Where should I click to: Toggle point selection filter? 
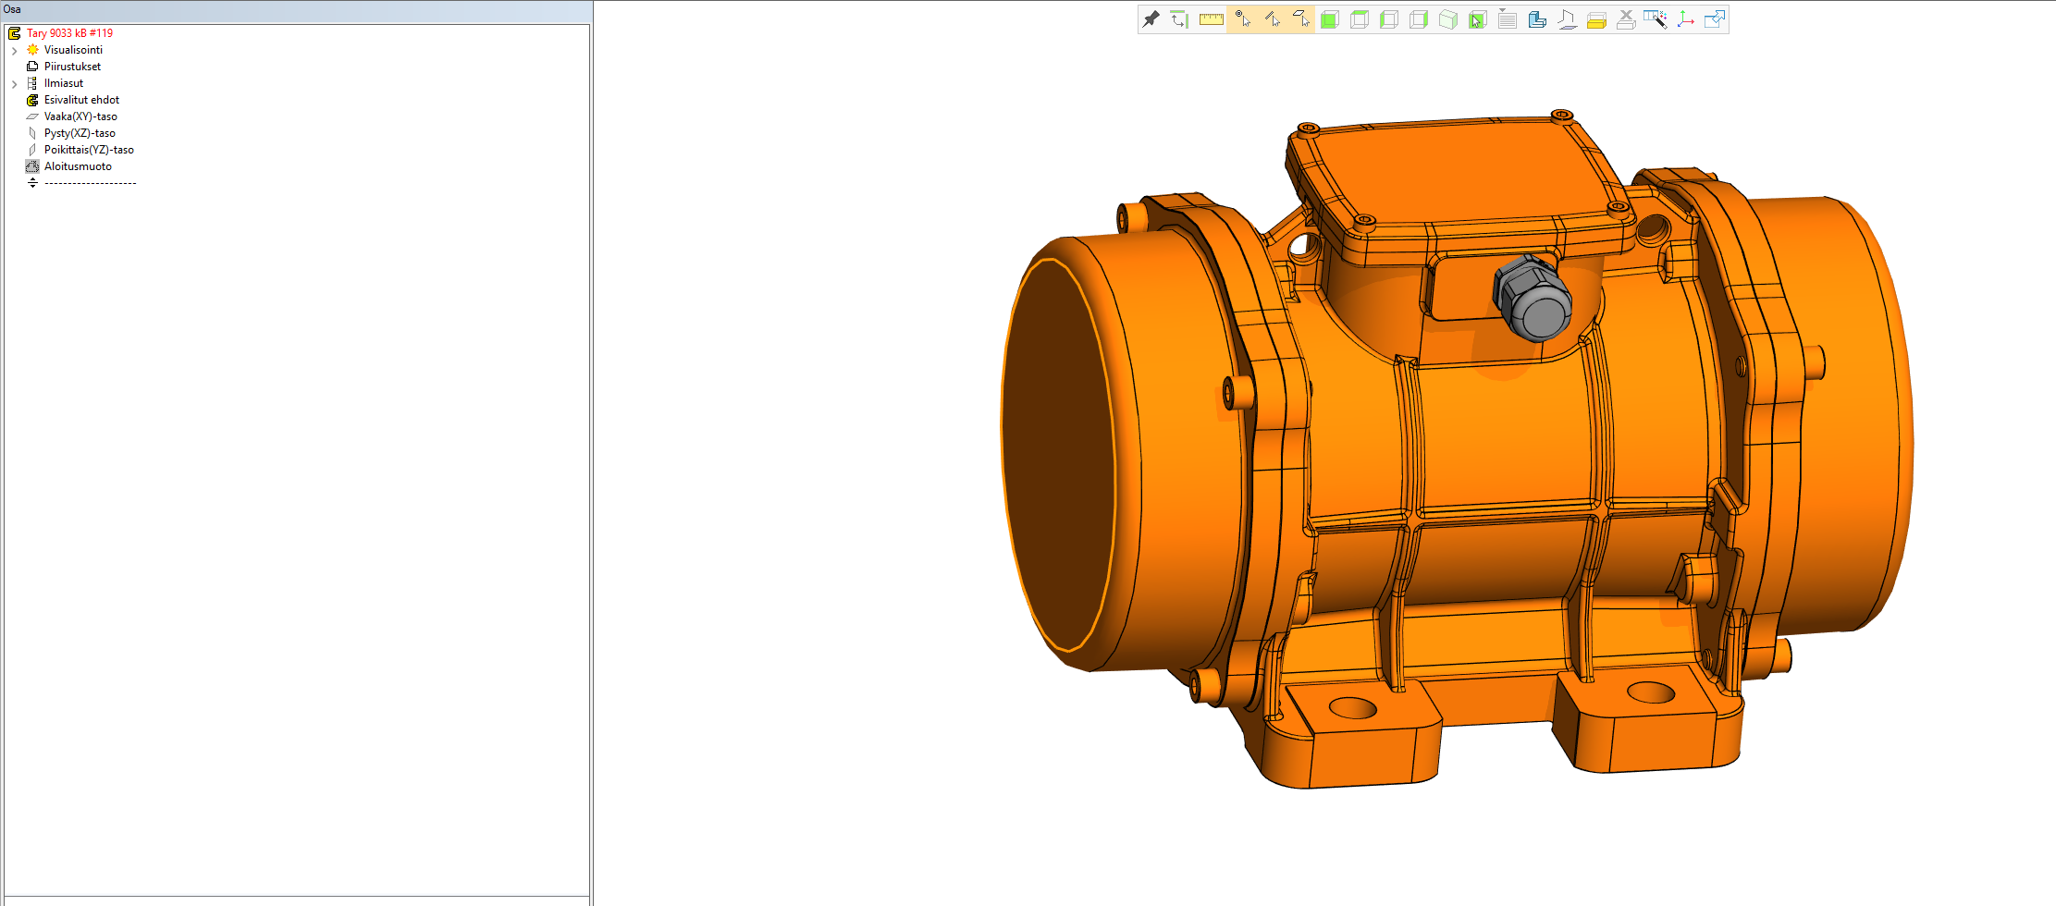click(1241, 19)
